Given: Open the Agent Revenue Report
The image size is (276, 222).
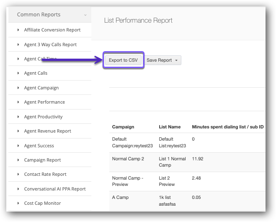Looking at the screenshot, I should coord(47,131).
